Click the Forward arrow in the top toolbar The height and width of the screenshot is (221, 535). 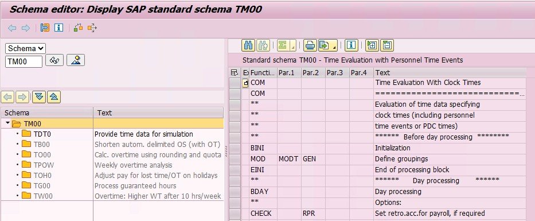coord(26,28)
